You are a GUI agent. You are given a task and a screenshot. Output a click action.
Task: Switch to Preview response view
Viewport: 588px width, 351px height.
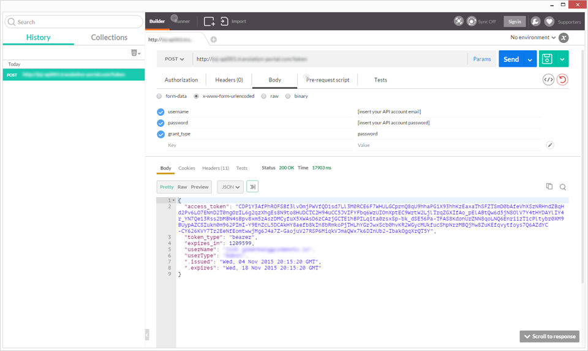[x=200, y=187]
